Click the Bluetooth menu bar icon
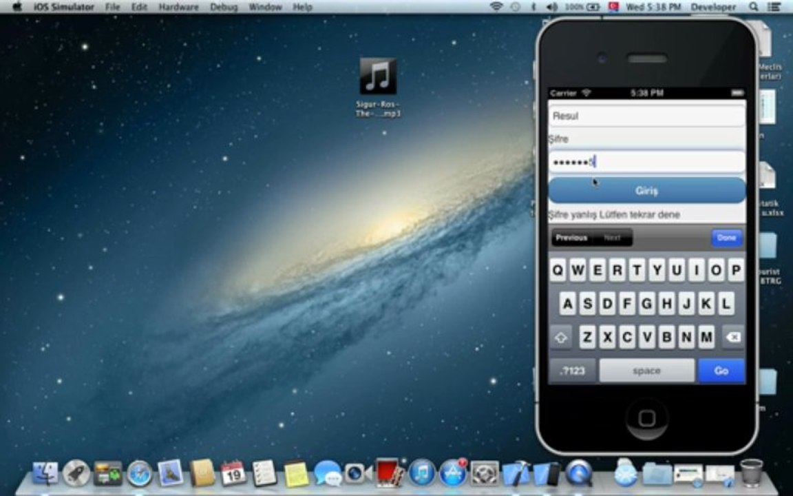This screenshot has width=793, height=496. click(533, 7)
